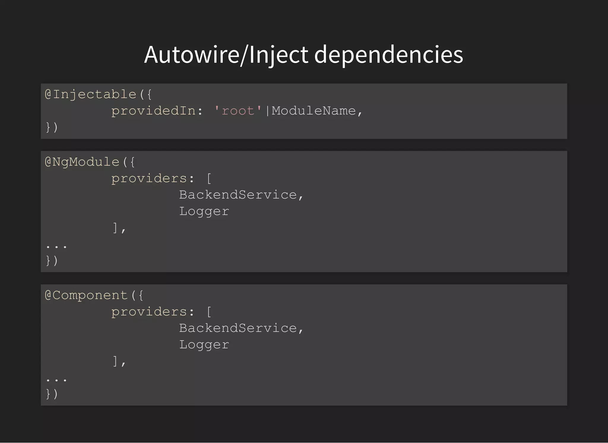Viewport: 608px width, 443px height.
Task: Click 'Logger' in the Component block
Action: [x=204, y=345]
